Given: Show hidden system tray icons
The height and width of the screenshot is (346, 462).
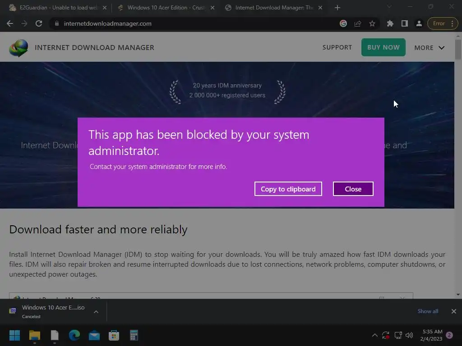Looking at the screenshot, I should point(375,335).
